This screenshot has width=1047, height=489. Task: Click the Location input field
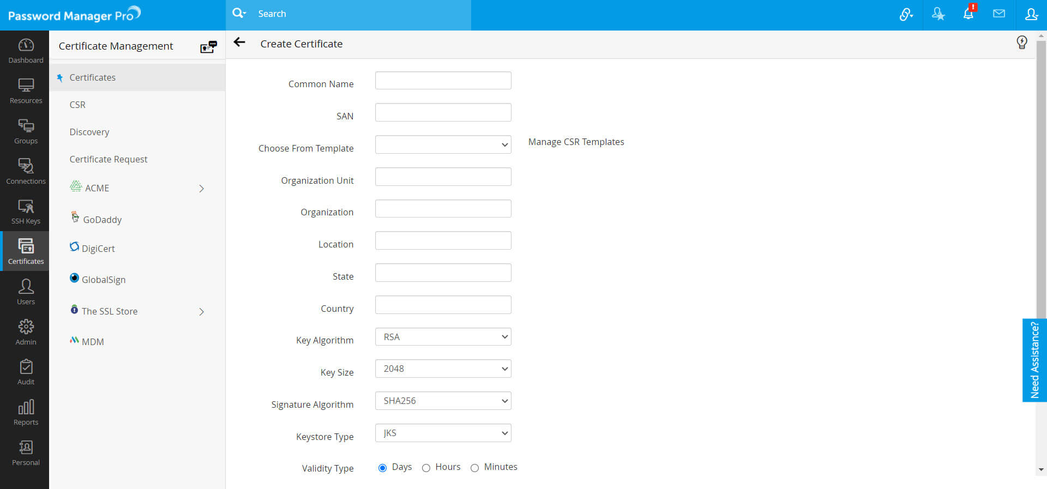click(x=443, y=240)
